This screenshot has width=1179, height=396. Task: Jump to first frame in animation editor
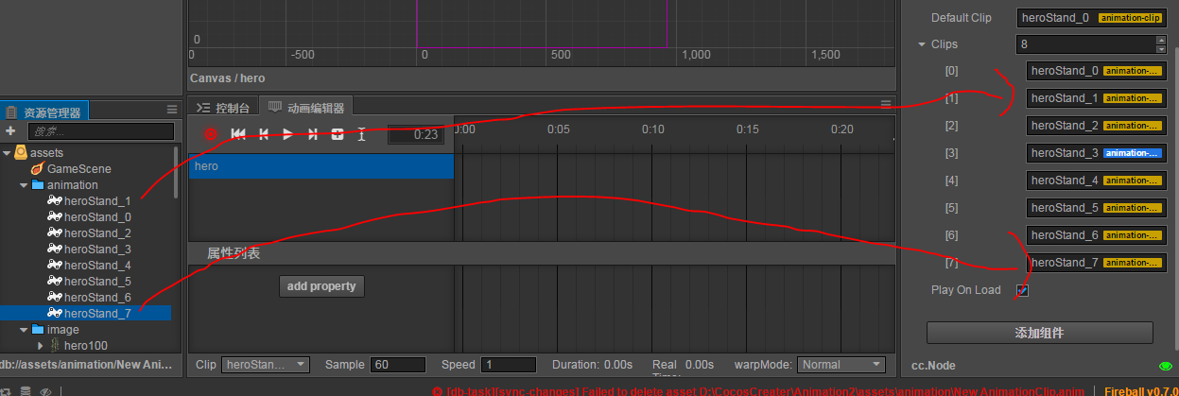(x=238, y=134)
